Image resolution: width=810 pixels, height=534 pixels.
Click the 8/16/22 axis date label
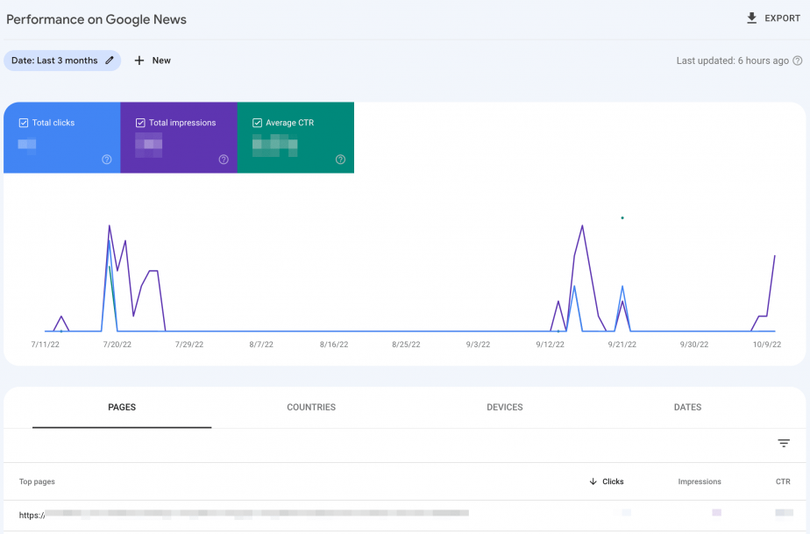[x=334, y=345]
